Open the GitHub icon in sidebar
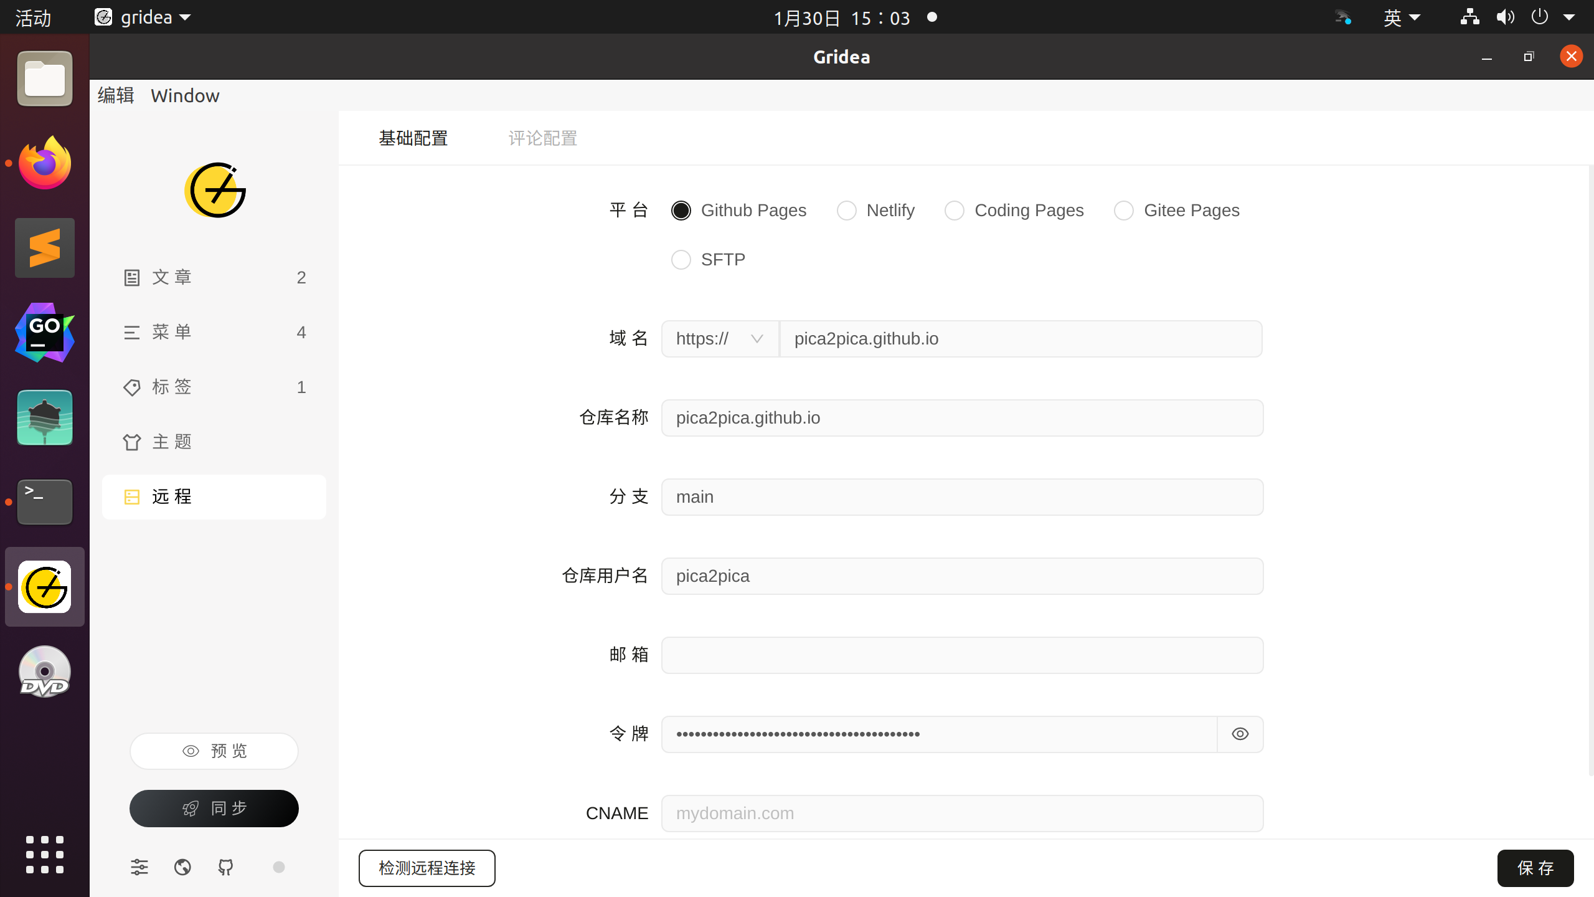 coord(225,867)
